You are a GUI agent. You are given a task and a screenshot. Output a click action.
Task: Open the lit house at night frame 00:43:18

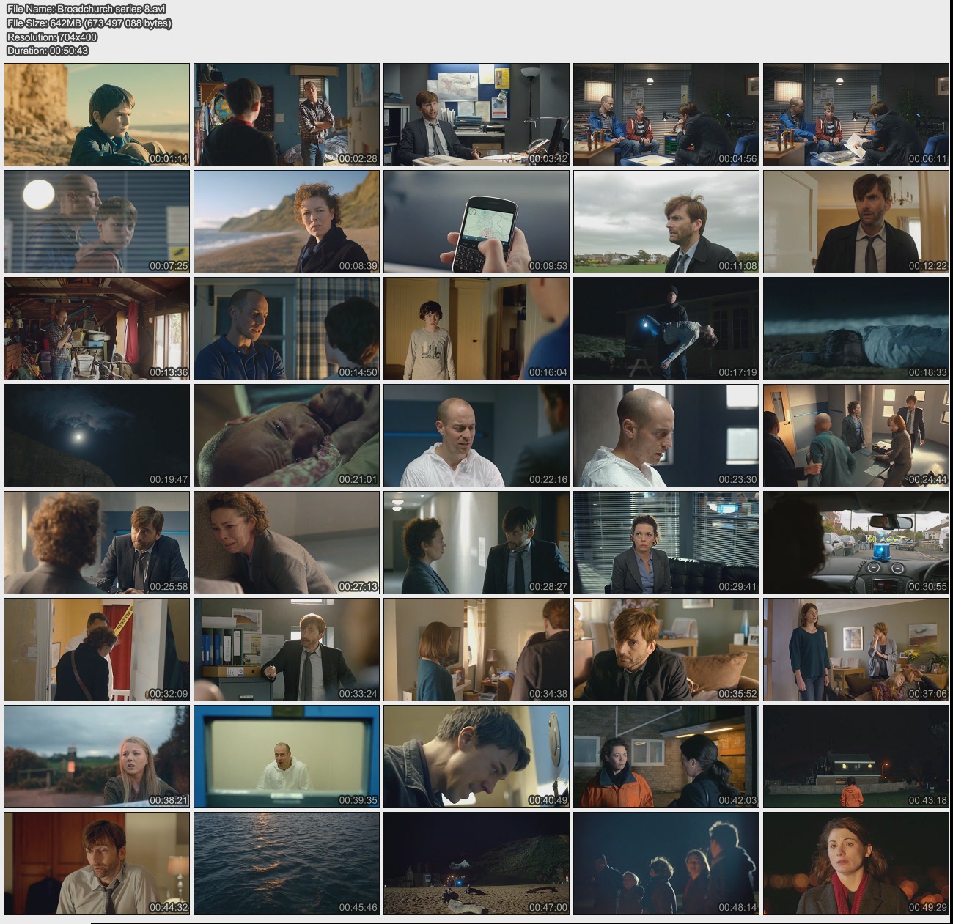856,756
